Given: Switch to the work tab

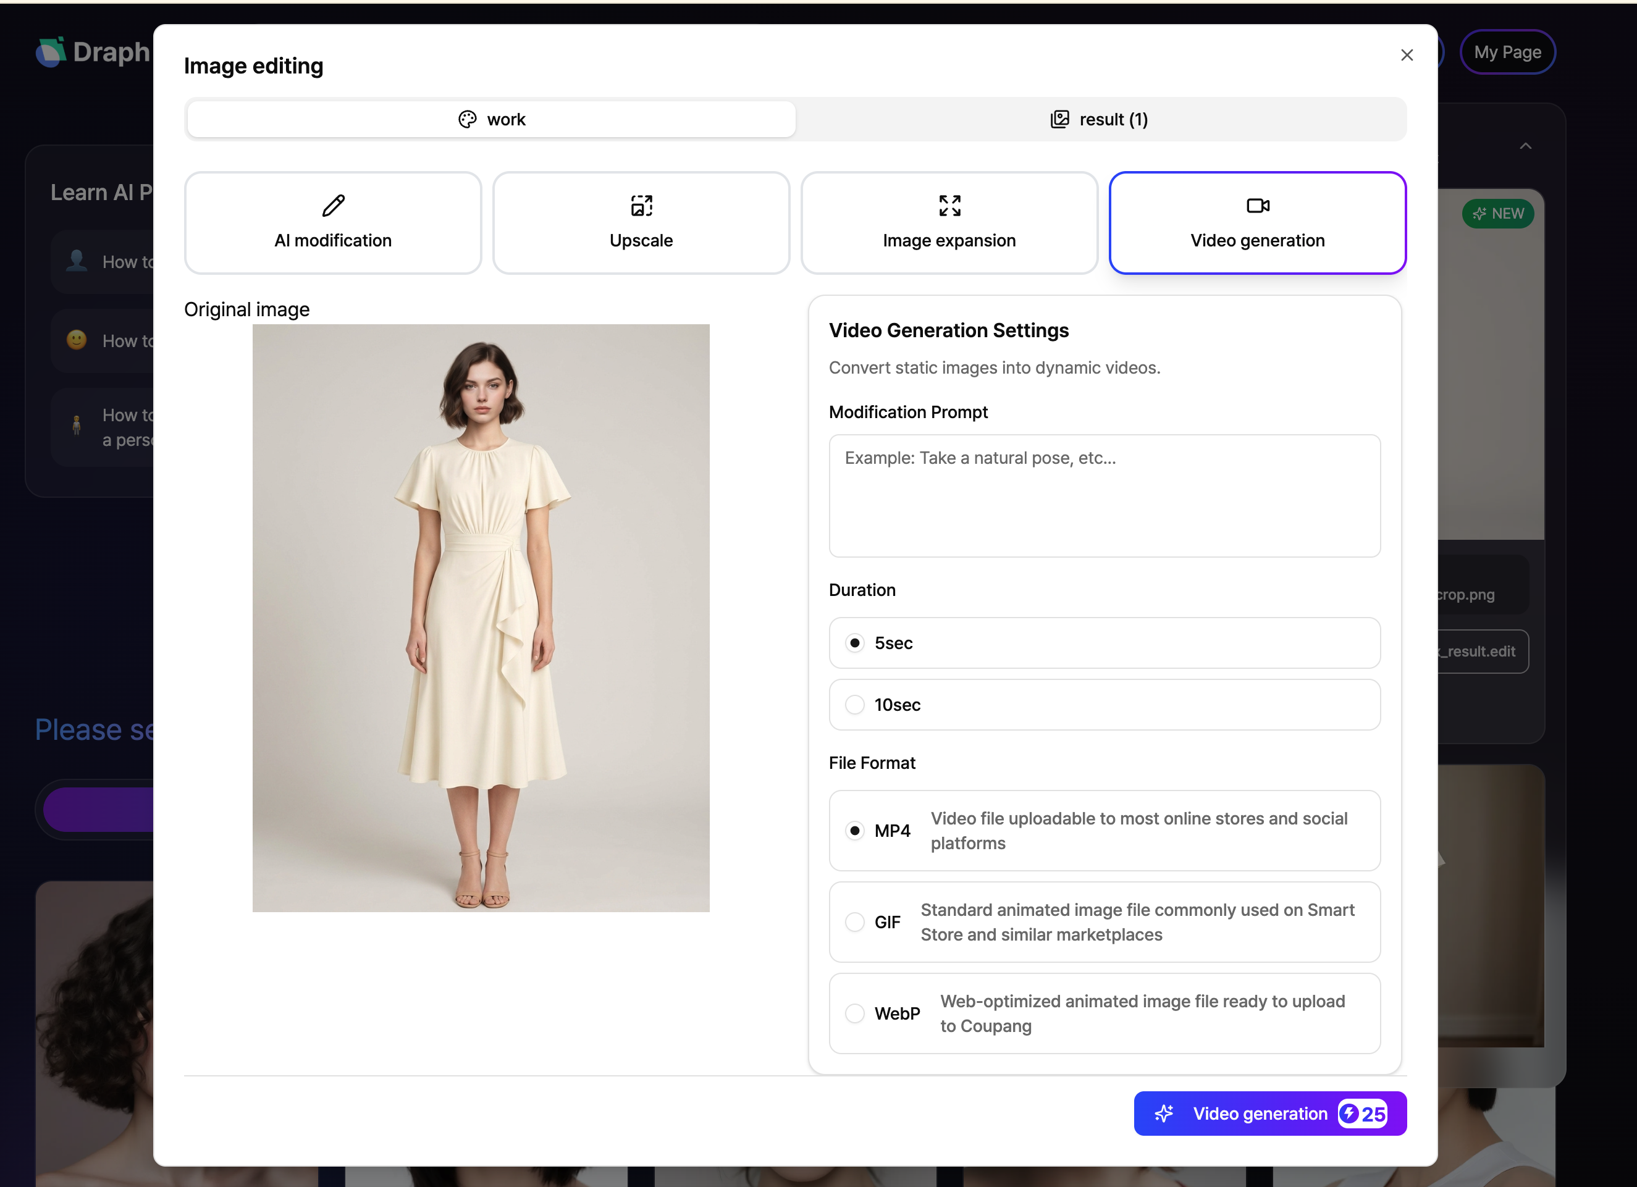Looking at the screenshot, I should (491, 119).
